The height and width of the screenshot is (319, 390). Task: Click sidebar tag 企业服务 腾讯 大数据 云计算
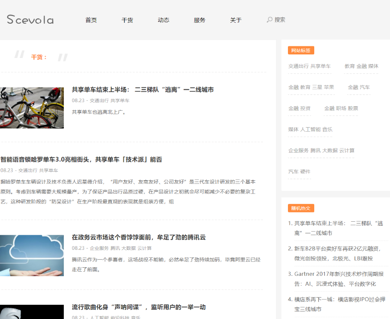(321, 150)
